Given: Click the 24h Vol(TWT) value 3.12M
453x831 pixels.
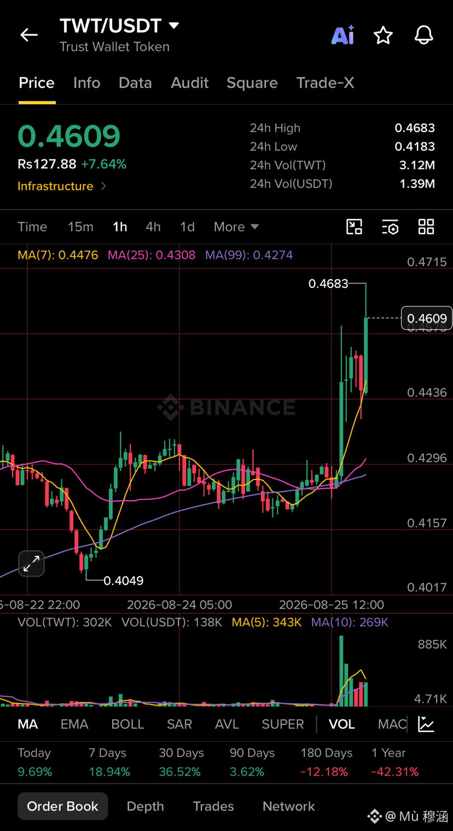Looking at the screenshot, I should coord(417,165).
